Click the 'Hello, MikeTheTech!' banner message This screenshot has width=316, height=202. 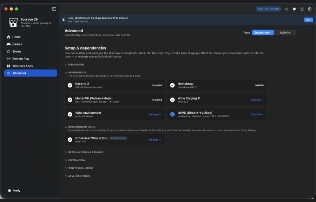point(98,18)
